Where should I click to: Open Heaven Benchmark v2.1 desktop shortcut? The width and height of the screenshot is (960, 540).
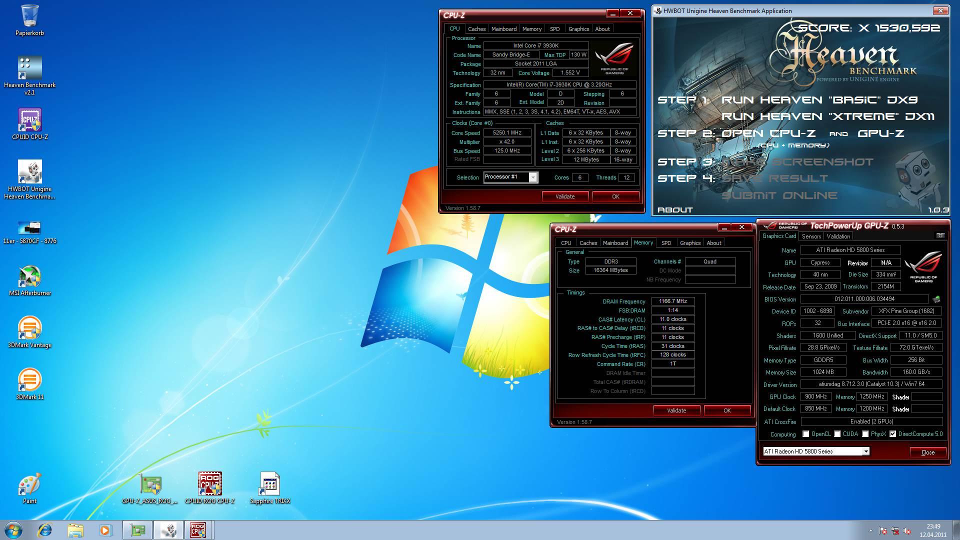click(29, 75)
